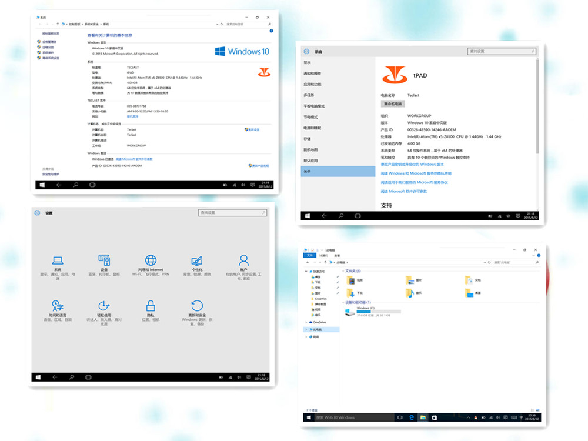Expand 此电脑 tree node in File Explorer
This screenshot has height=441, width=588.
click(x=306, y=330)
